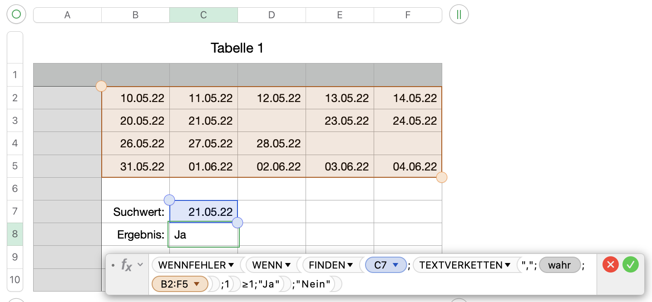Select row header 8

coord(15,234)
